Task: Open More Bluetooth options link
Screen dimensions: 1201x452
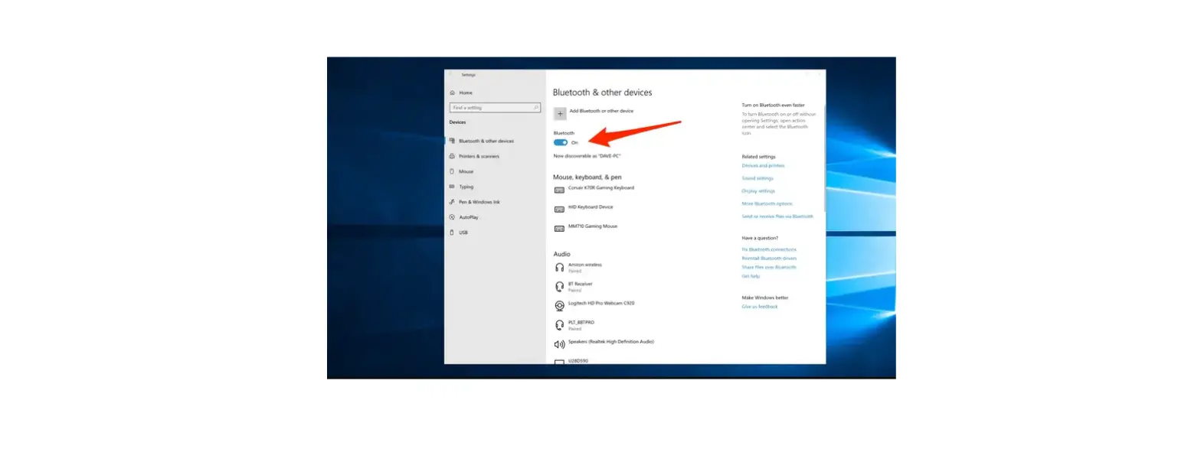Action: pyautogui.click(x=767, y=203)
